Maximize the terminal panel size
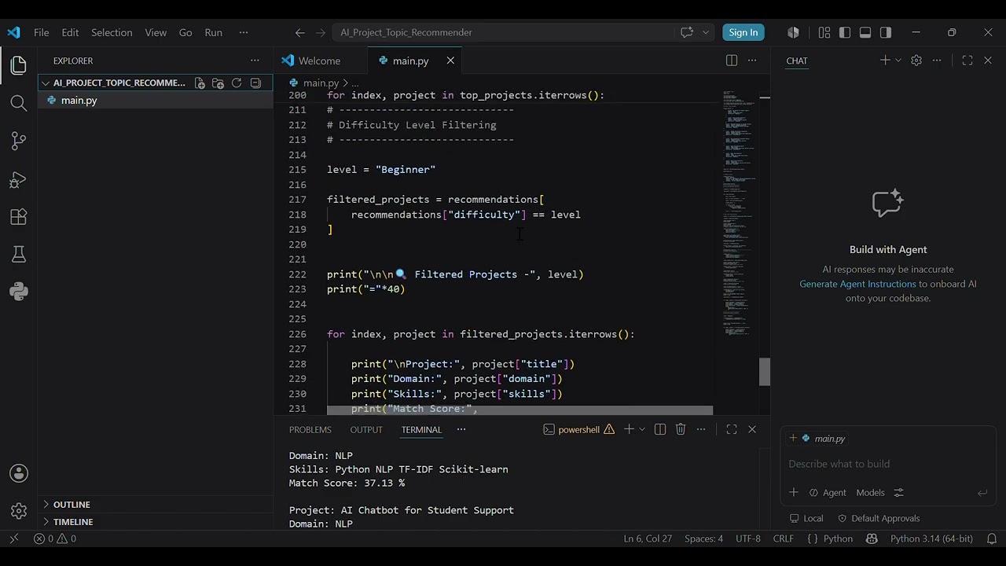This screenshot has width=1006, height=566. 732,429
